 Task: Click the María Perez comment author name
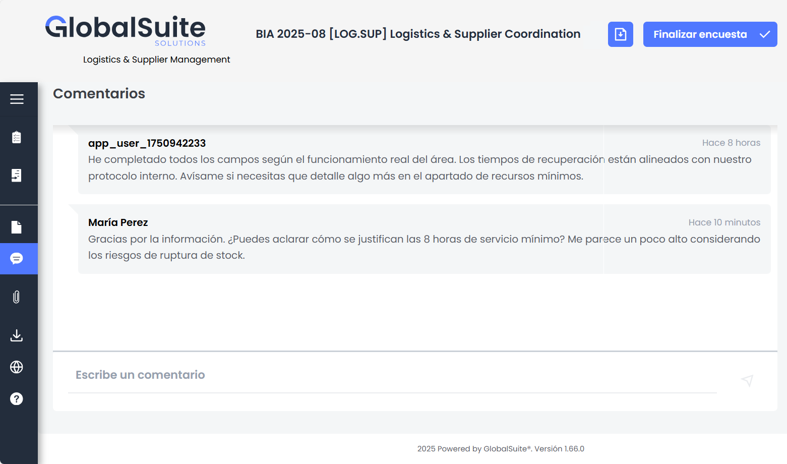click(x=118, y=222)
